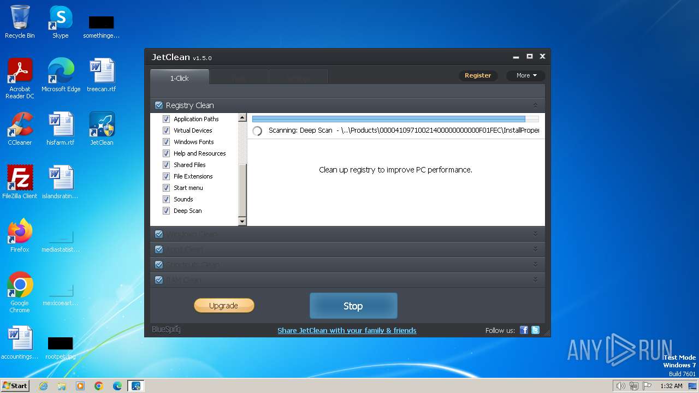This screenshot has height=393, width=699.
Task: Click Edge icon in taskbar
Action: (x=117, y=386)
